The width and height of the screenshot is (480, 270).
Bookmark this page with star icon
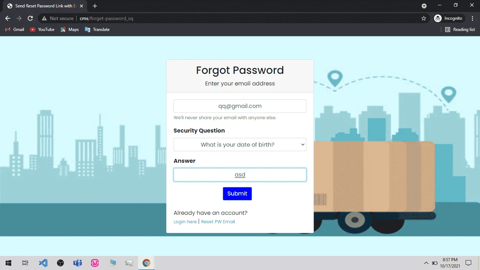pos(424,18)
